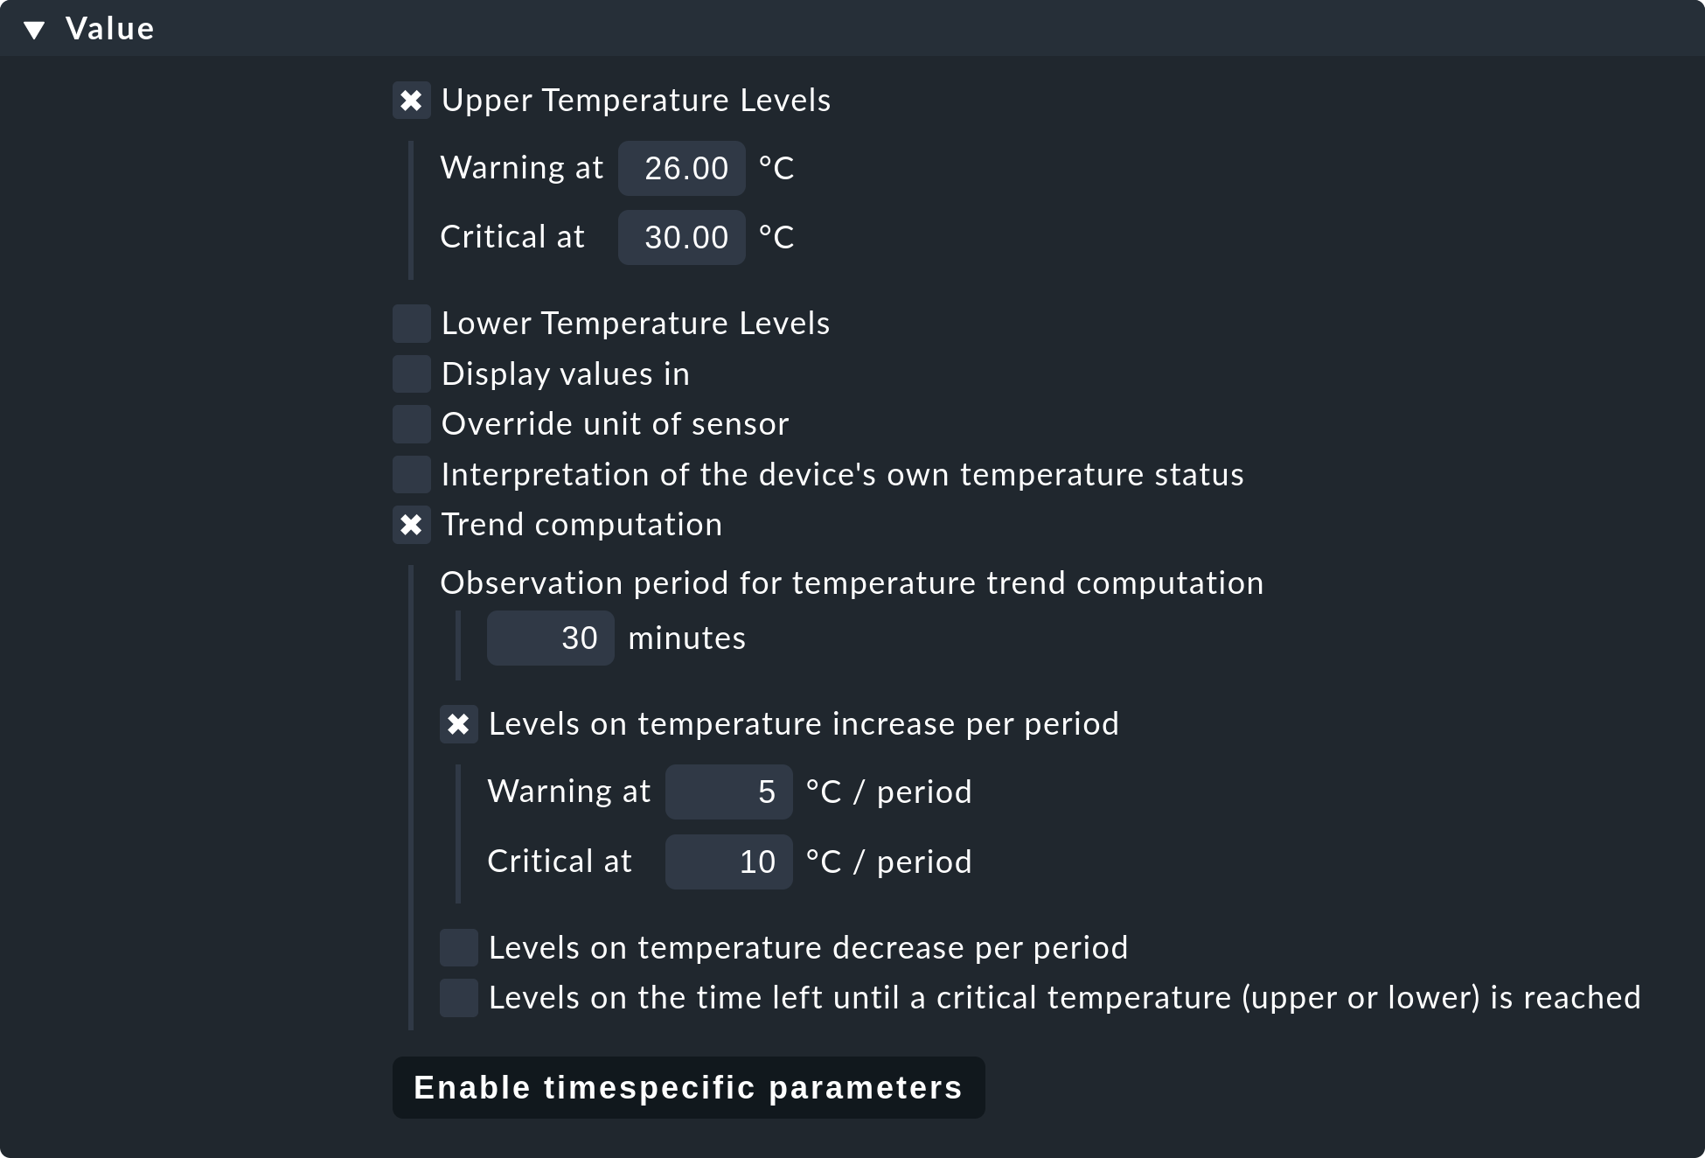Check Levels on time left until critical temperature
The width and height of the screenshot is (1705, 1158).
459,998
